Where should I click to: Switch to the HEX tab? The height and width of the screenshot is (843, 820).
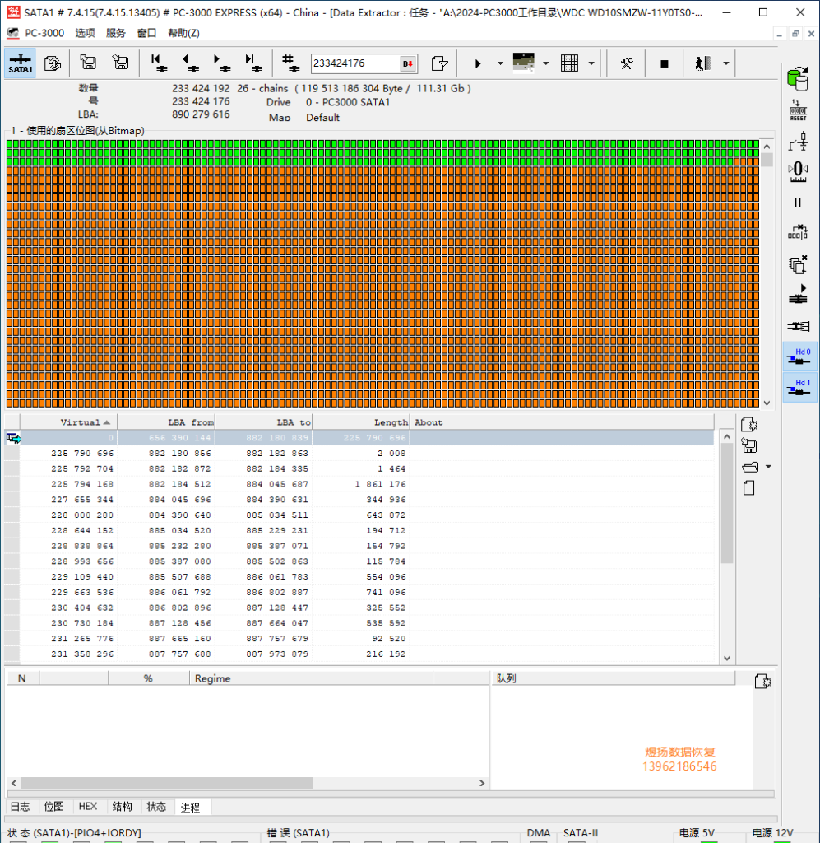click(x=87, y=807)
